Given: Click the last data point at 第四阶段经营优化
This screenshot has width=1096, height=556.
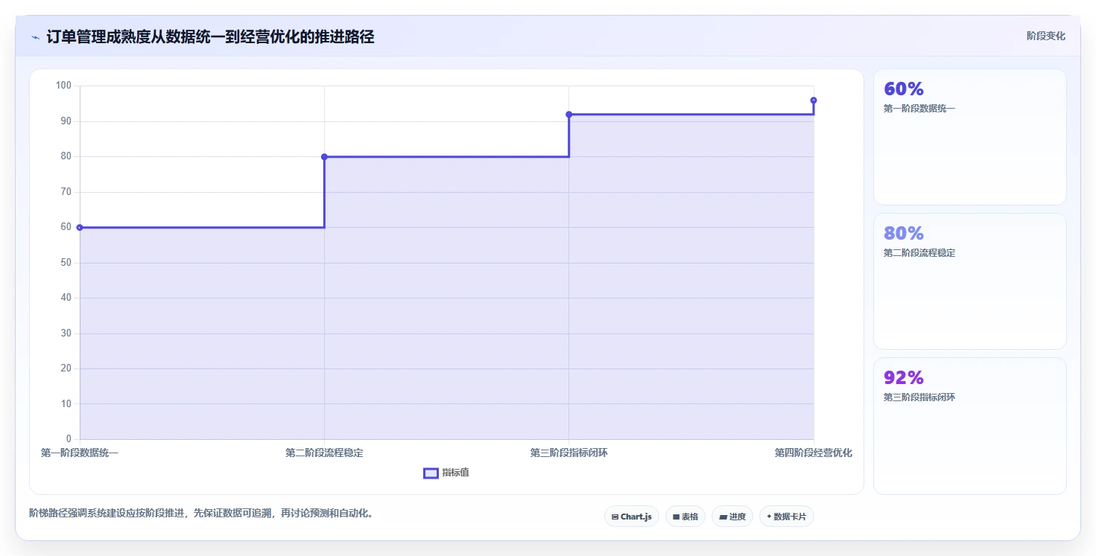Looking at the screenshot, I should click(814, 100).
